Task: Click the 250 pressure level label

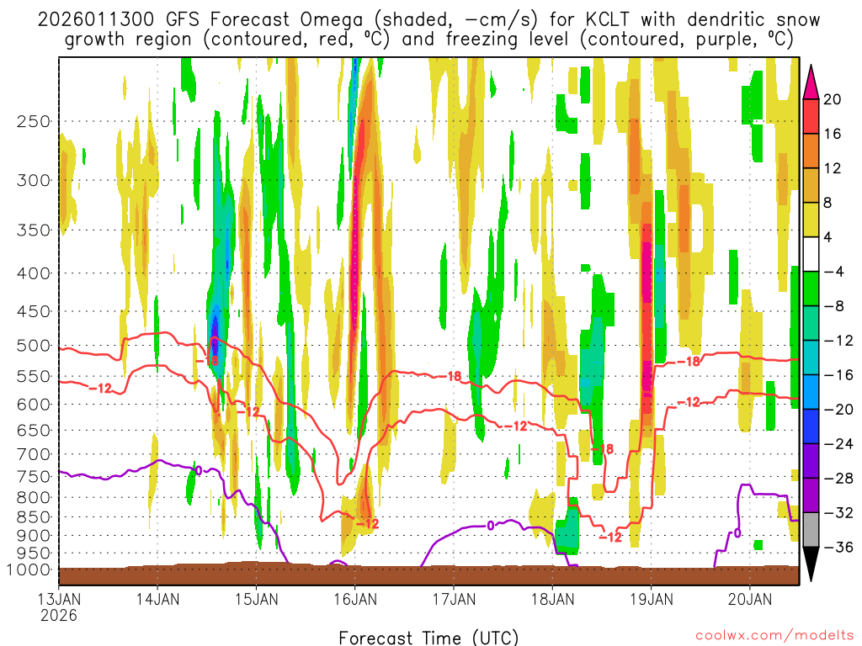Action: tap(34, 121)
